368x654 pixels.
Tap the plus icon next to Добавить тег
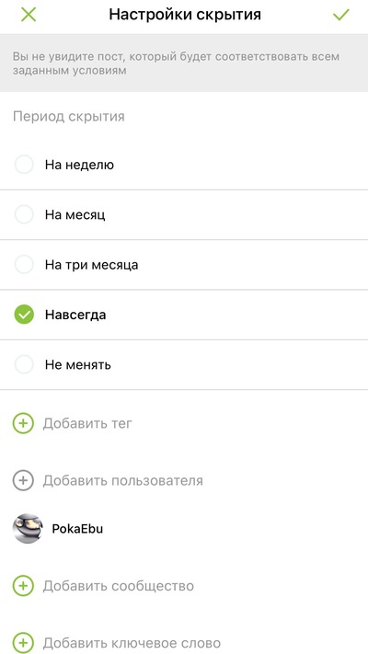pyautogui.click(x=23, y=423)
